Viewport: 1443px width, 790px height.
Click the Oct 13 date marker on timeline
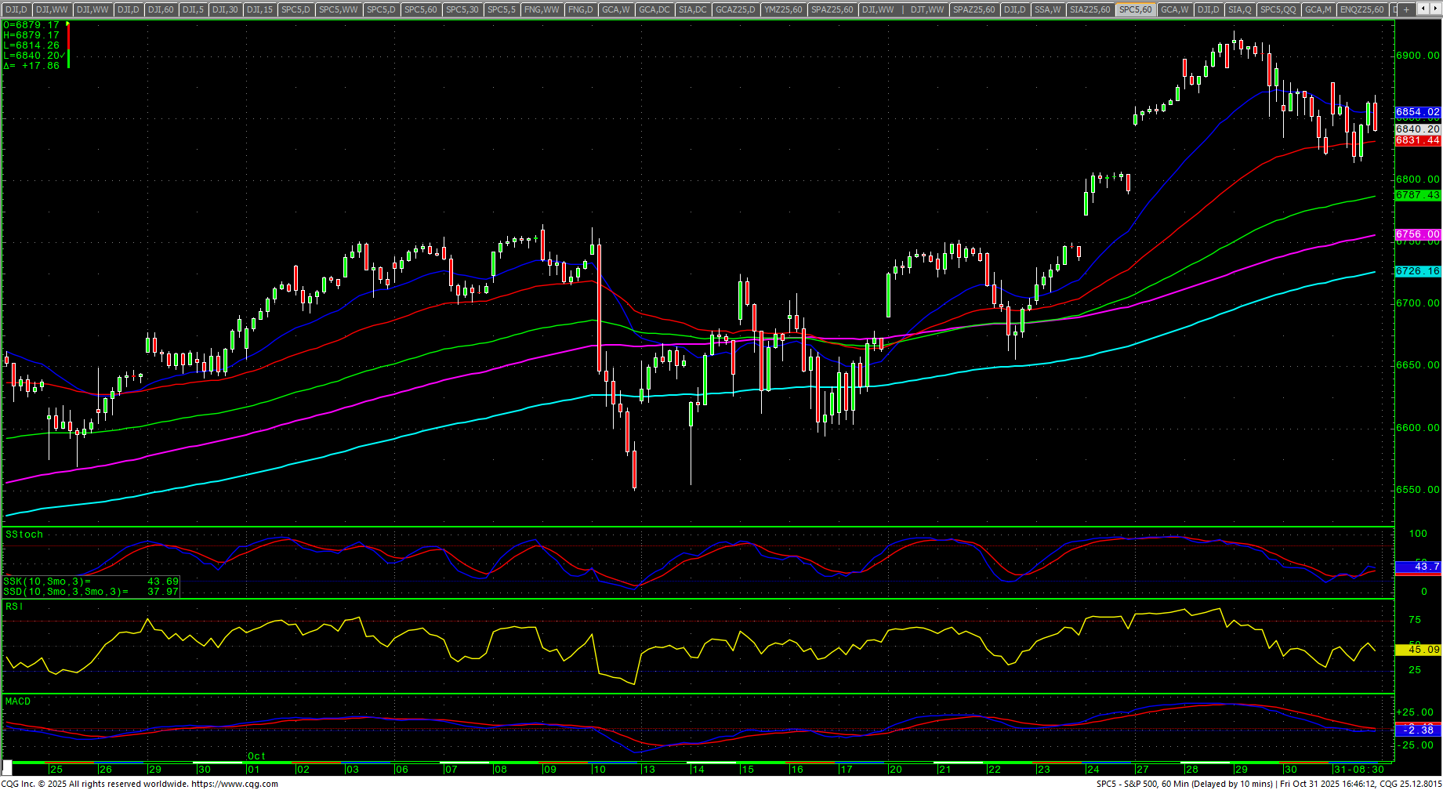[x=647, y=770]
